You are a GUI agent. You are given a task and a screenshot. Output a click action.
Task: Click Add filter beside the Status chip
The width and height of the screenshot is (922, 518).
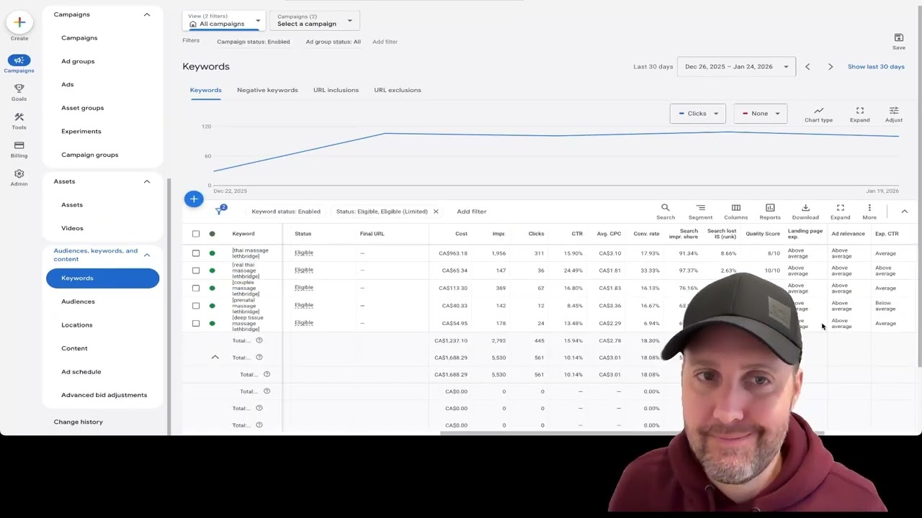click(x=472, y=212)
